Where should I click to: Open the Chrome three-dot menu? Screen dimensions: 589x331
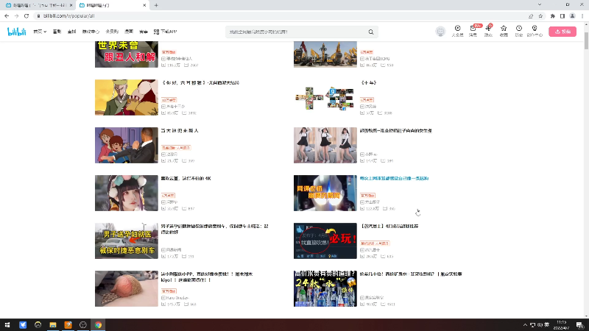pos(582,15)
